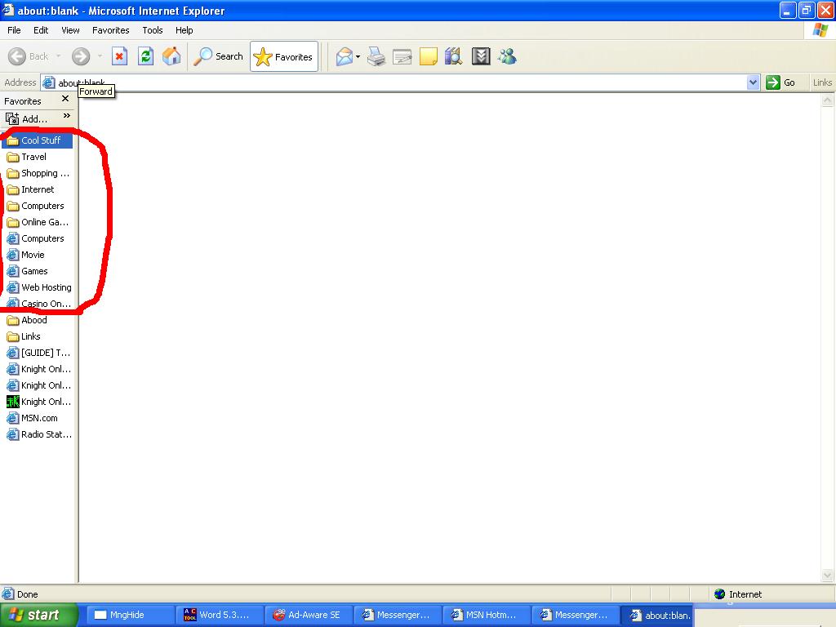Image resolution: width=836 pixels, height=627 pixels.
Task: Open the Tools menu
Action: (153, 30)
